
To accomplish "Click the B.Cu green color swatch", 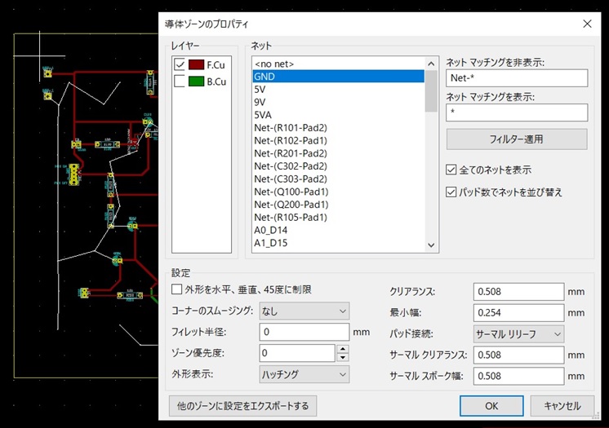I will [196, 82].
